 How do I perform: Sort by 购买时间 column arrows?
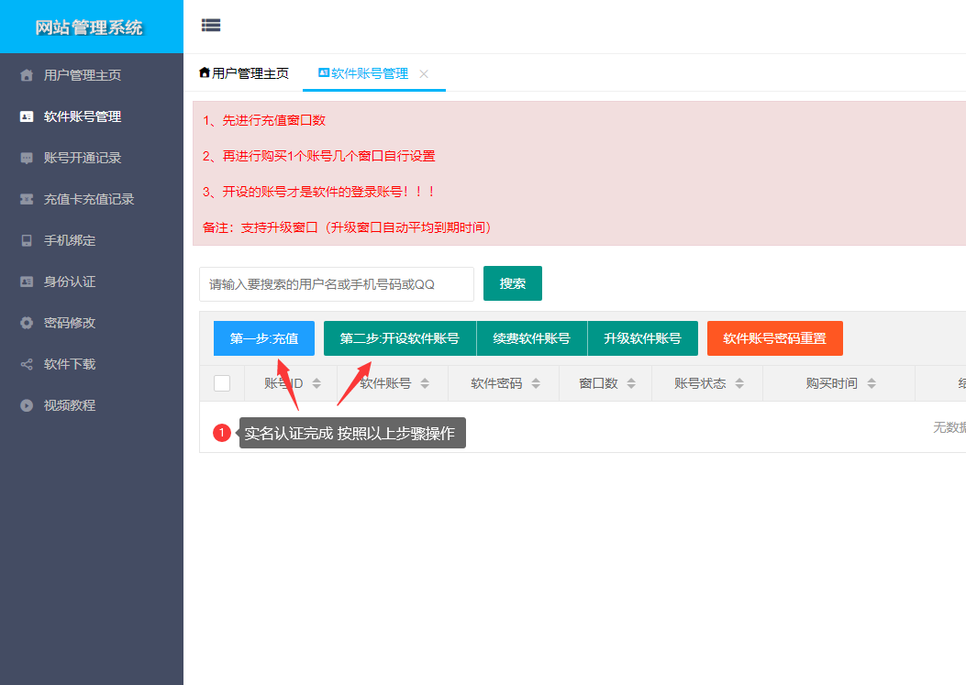(x=872, y=383)
